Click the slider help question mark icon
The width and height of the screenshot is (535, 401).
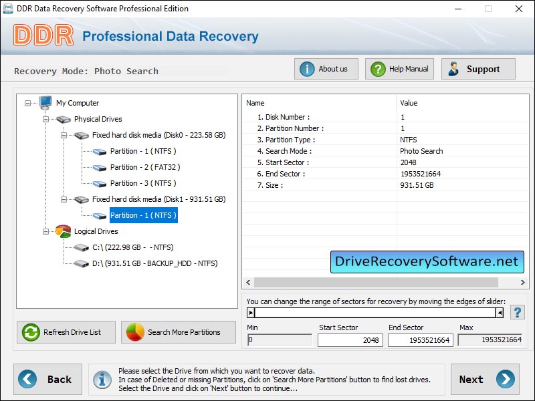click(517, 312)
